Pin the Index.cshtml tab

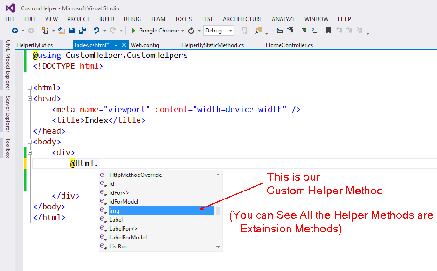pos(116,45)
